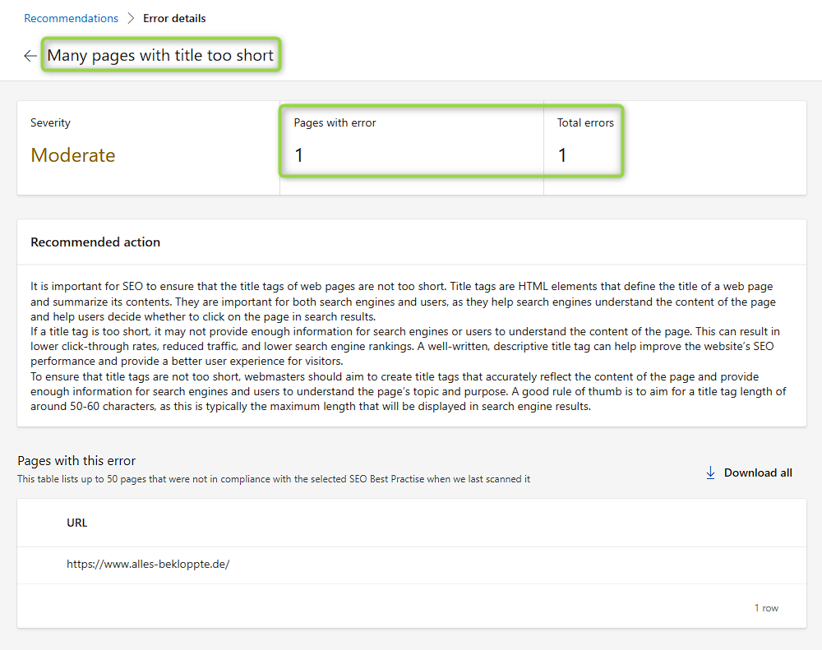Select the Error details breadcrumb
The width and height of the screenshot is (822, 650).
pos(174,18)
